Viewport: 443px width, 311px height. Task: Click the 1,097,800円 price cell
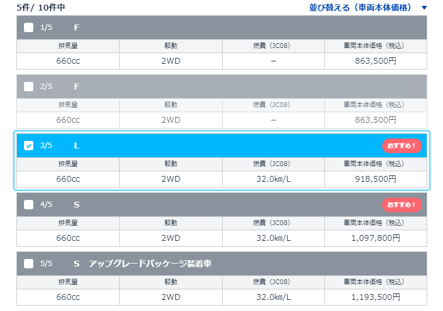[375, 238]
